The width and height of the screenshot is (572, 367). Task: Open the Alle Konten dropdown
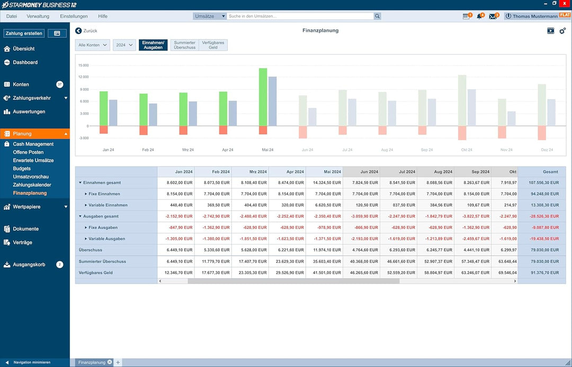coord(93,45)
